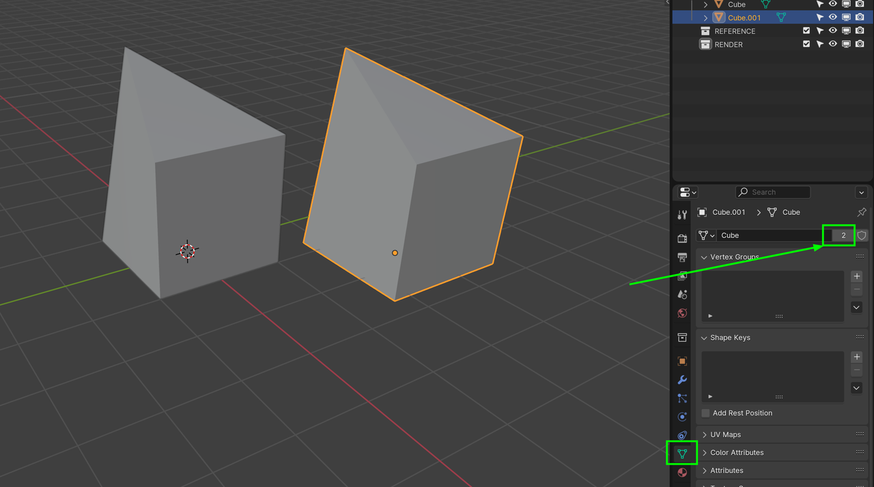Add a new vertex group with plus button

[857, 276]
